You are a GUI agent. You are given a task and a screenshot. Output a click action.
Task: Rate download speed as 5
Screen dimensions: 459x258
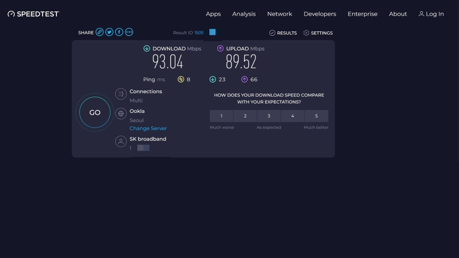(316, 116)
